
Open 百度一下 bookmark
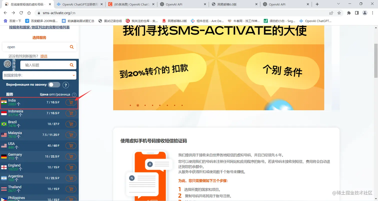point(12,21)
